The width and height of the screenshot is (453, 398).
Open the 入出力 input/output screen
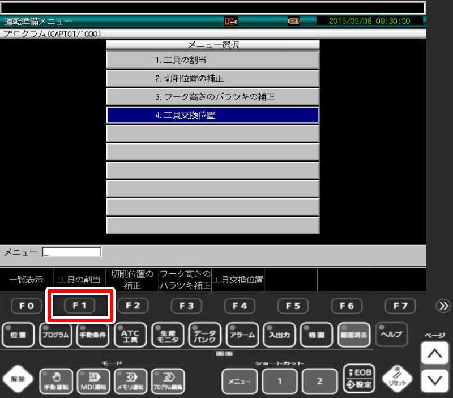(279, 334)
